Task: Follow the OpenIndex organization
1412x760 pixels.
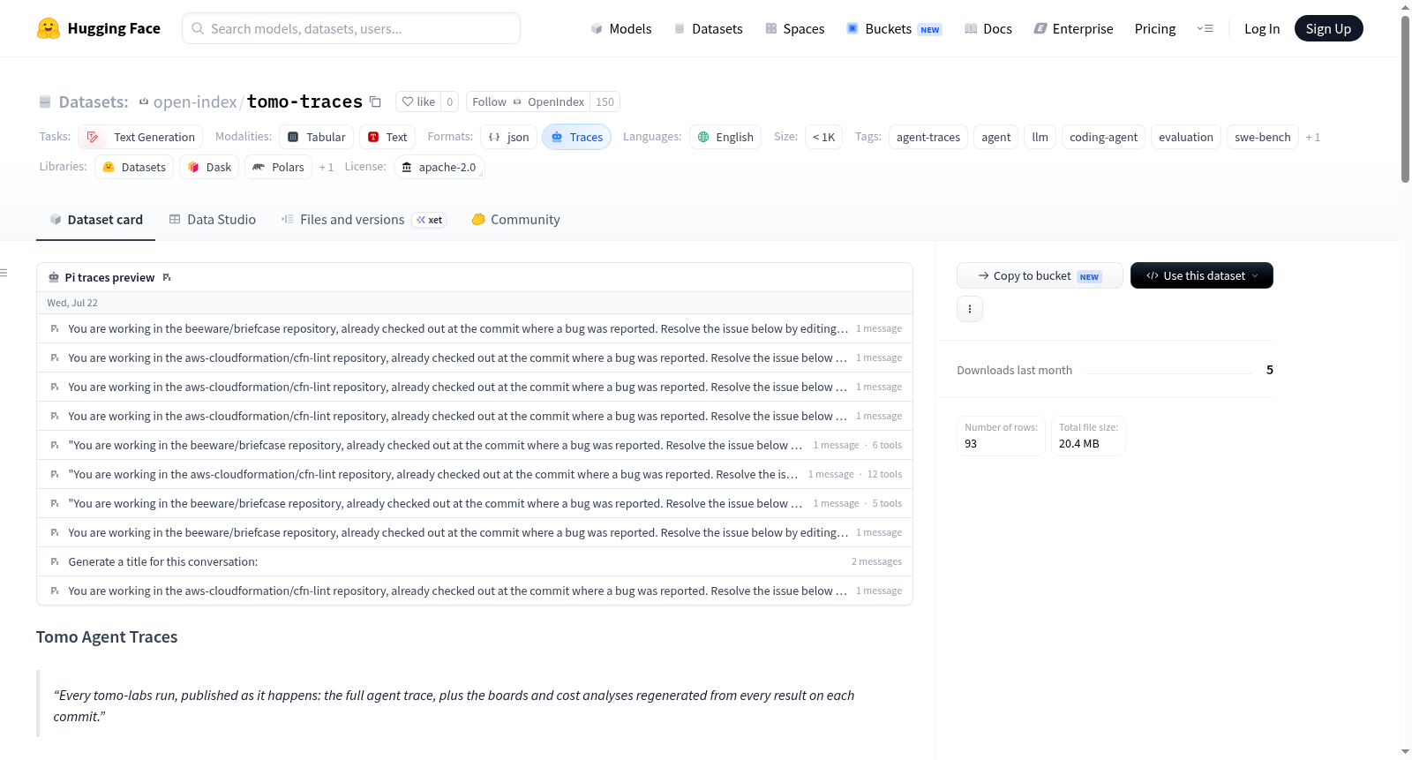Action: (529, 102)
